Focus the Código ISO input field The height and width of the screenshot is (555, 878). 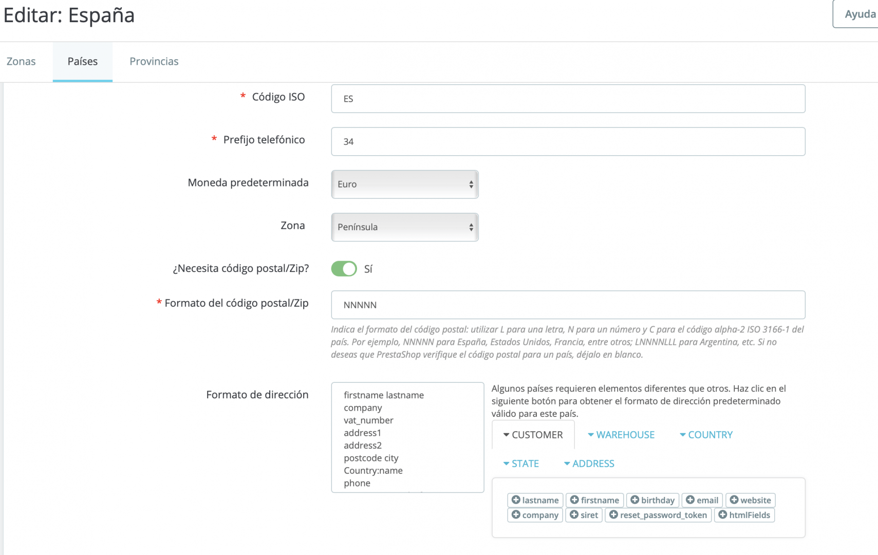[568, 99]
